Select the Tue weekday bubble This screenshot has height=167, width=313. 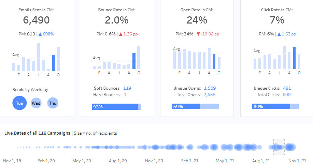[19, 103]
